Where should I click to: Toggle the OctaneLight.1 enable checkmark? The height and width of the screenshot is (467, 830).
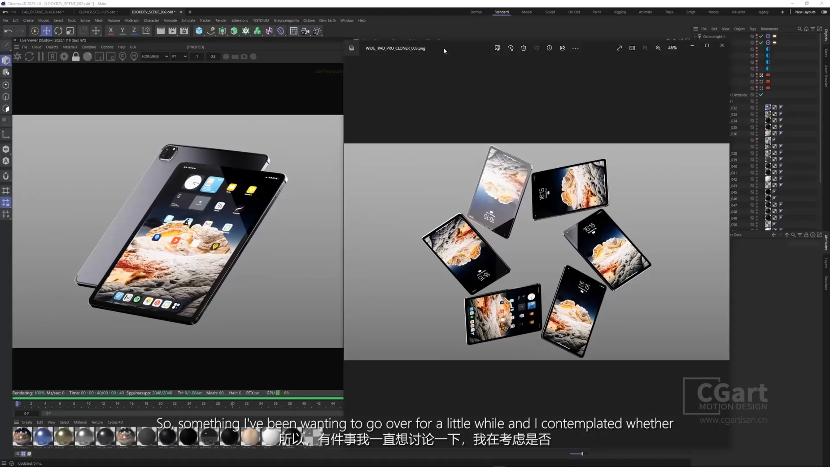pos(761,36)
